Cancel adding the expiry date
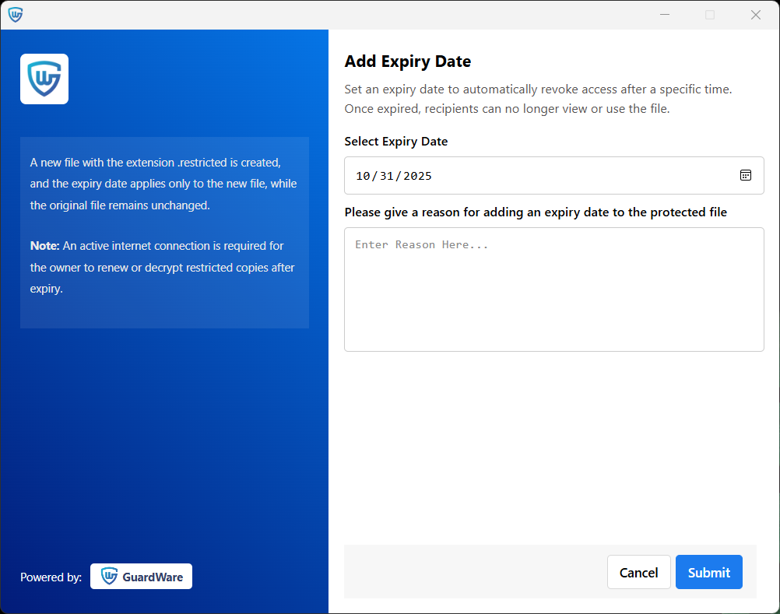780x614 pixels. click(638, 572)
